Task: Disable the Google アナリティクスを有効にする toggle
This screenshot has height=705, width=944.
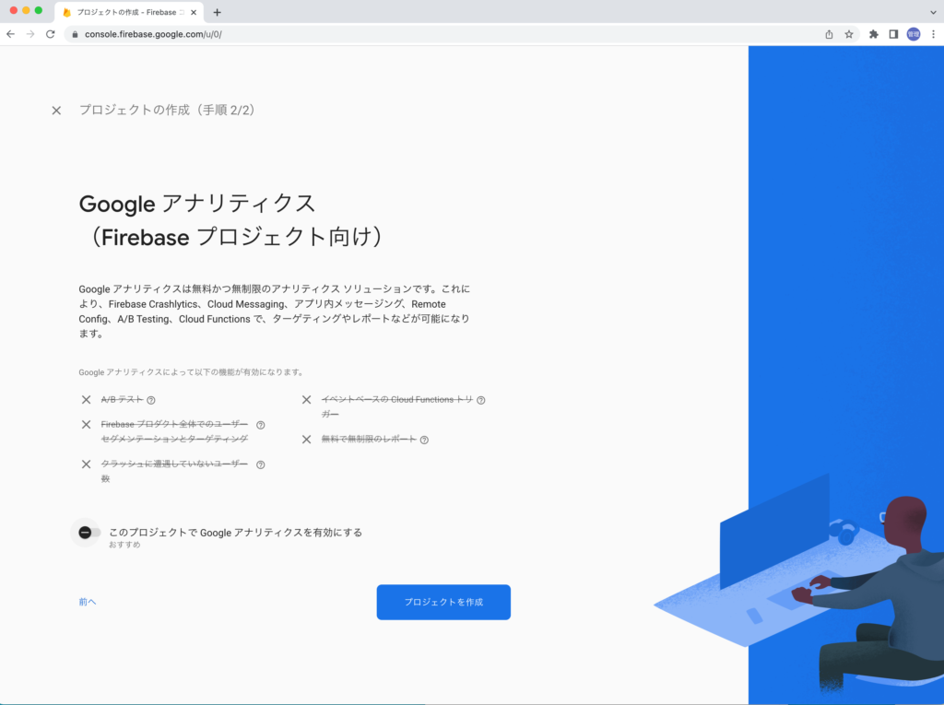Action: tap(86, 533)
